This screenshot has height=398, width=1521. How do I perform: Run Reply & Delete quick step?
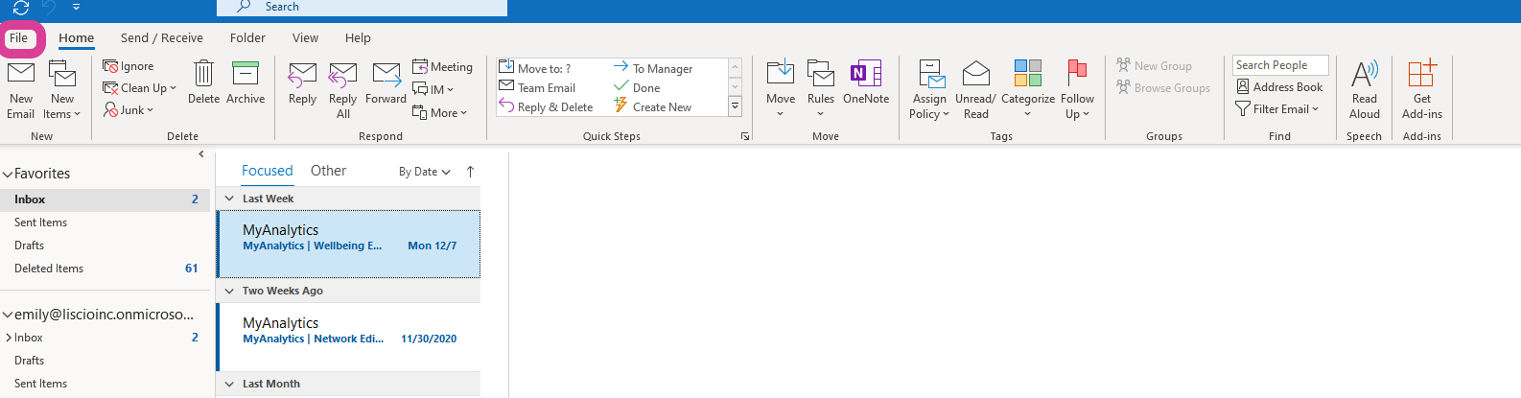[546, 106]
